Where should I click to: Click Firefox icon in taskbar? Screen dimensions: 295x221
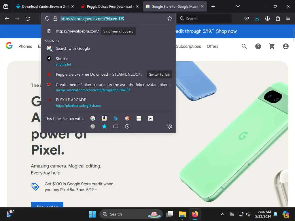pyautogui.click(x=195, y=214)
